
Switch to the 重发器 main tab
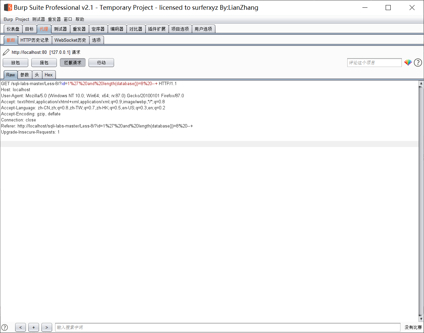pyautogui.click(x=79, y=29)
